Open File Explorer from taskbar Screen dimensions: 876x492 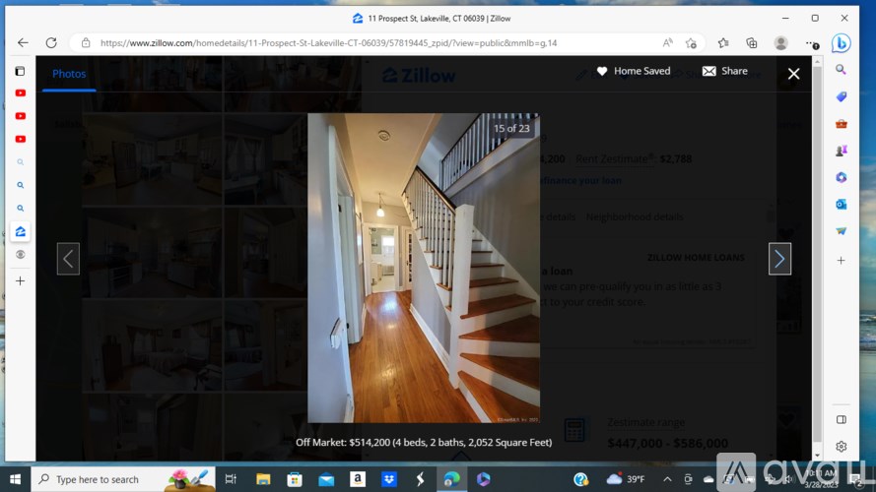coord(262,479)
